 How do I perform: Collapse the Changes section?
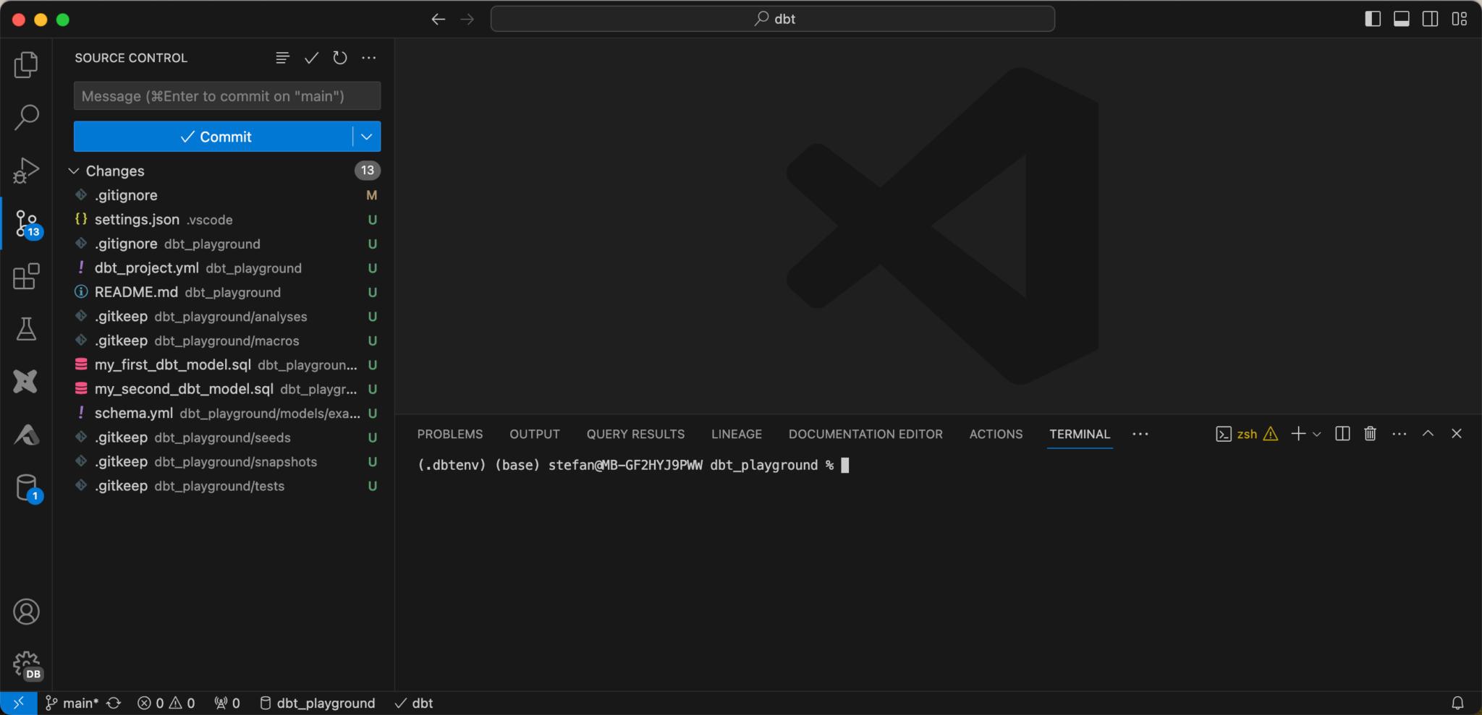pyautogui.click(x=74, y=171)
